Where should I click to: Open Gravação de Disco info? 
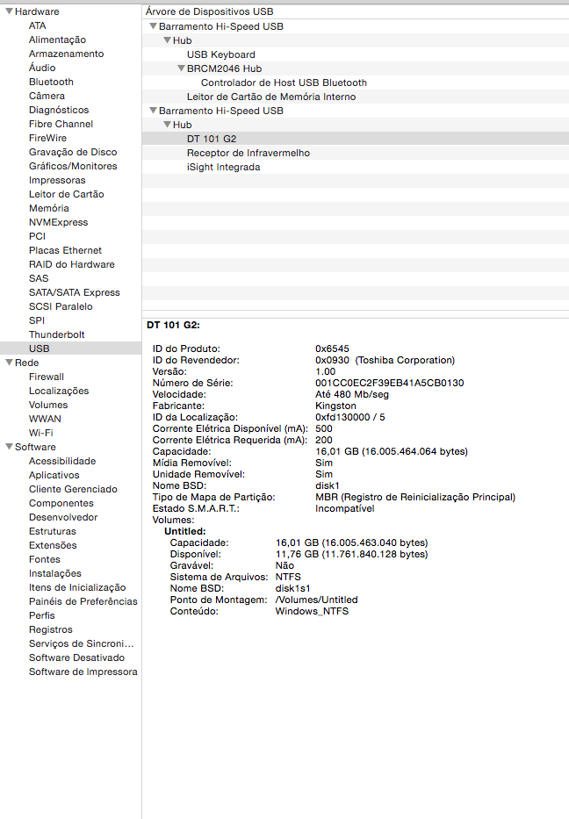click(x=73, y=152)
